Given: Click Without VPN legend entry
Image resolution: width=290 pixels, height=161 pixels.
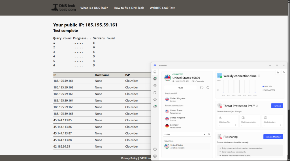Looking at the screenshot, I should (268, 90).
